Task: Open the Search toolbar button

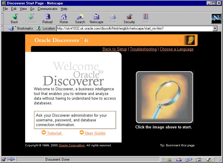Action: (x=80, y=18)
